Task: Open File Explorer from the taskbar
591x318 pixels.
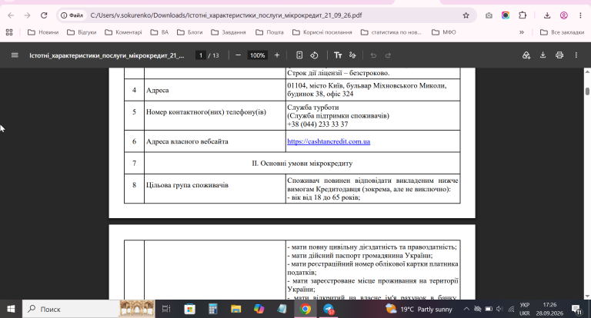Action: pyautogui.click(x=236, y=309)
